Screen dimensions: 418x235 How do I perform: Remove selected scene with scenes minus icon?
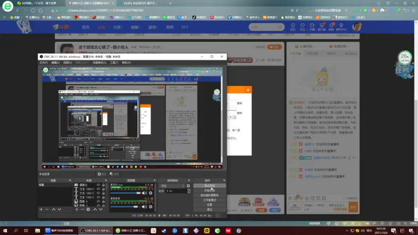pyautogui.click(x=47, y=209)
